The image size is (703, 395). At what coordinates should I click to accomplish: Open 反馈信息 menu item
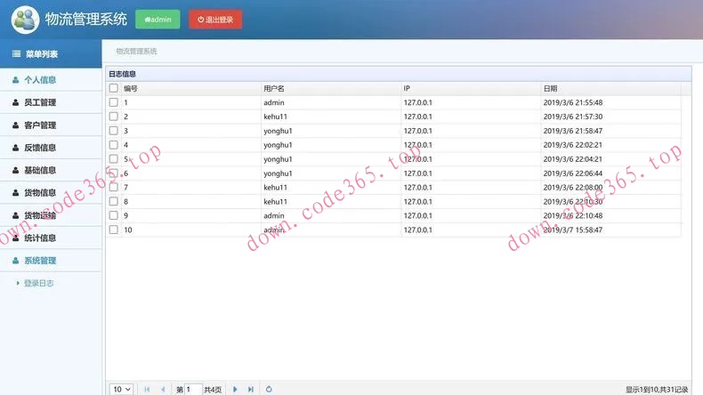click(51, 148)
